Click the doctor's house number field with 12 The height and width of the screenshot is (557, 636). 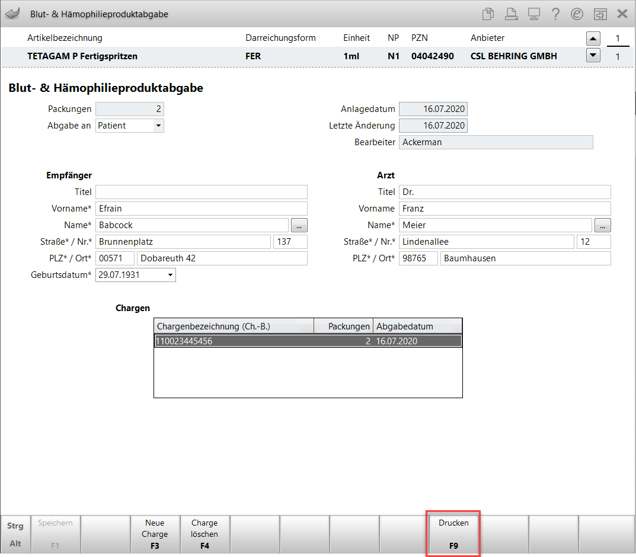[x=594, y=242]
